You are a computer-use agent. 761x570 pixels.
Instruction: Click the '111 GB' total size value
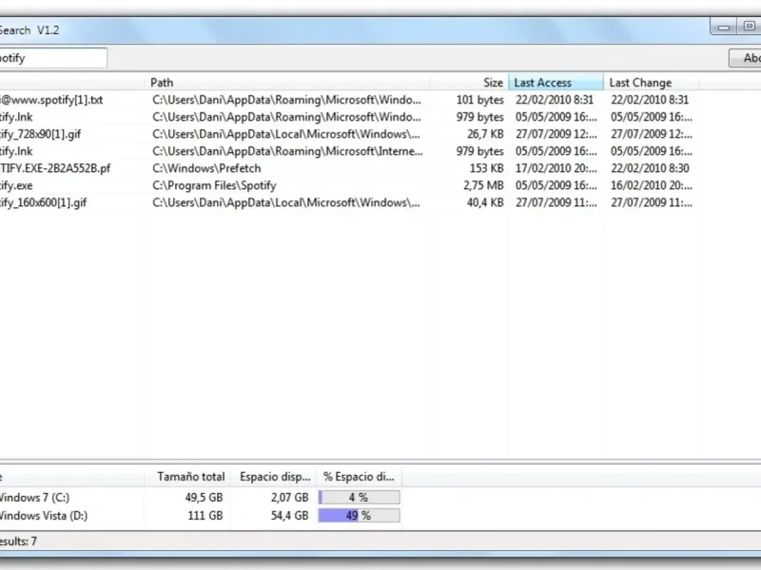(x=205, y=516)
